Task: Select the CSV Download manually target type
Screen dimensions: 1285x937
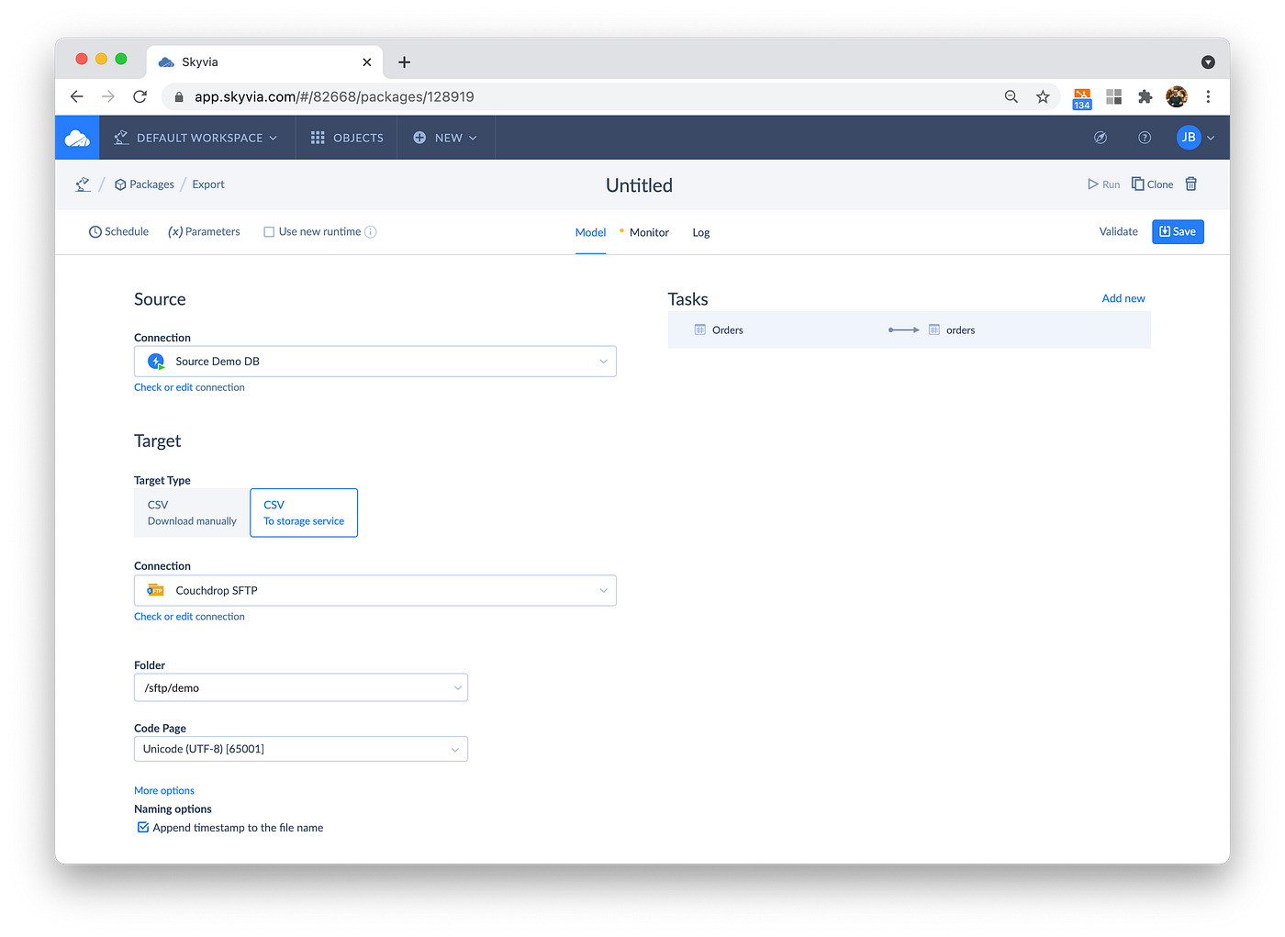Action: pos(190,512)
